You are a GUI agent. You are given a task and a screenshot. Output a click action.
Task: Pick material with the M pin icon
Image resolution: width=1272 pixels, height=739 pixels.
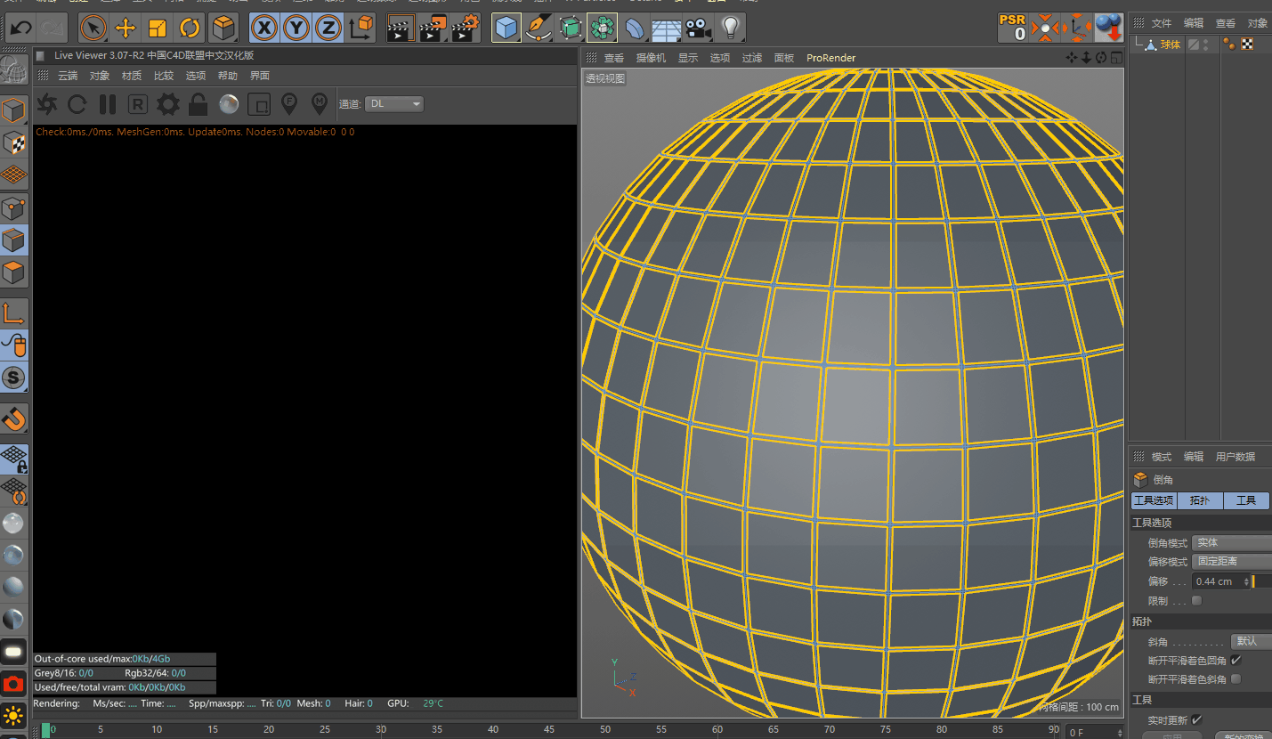tap(320, 105)
